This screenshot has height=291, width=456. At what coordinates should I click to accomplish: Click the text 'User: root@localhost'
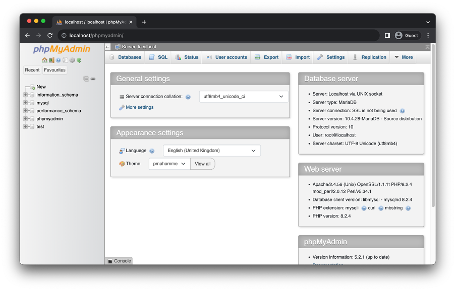click(x=334, y=135)
